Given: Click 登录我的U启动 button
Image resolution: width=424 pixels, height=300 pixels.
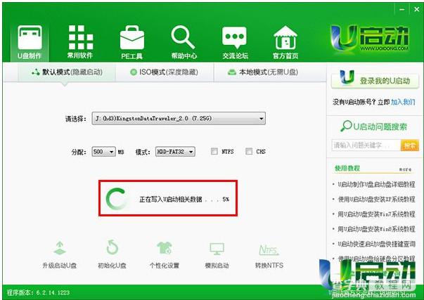Looking at the screenshot, I should (x=375, y=79).
